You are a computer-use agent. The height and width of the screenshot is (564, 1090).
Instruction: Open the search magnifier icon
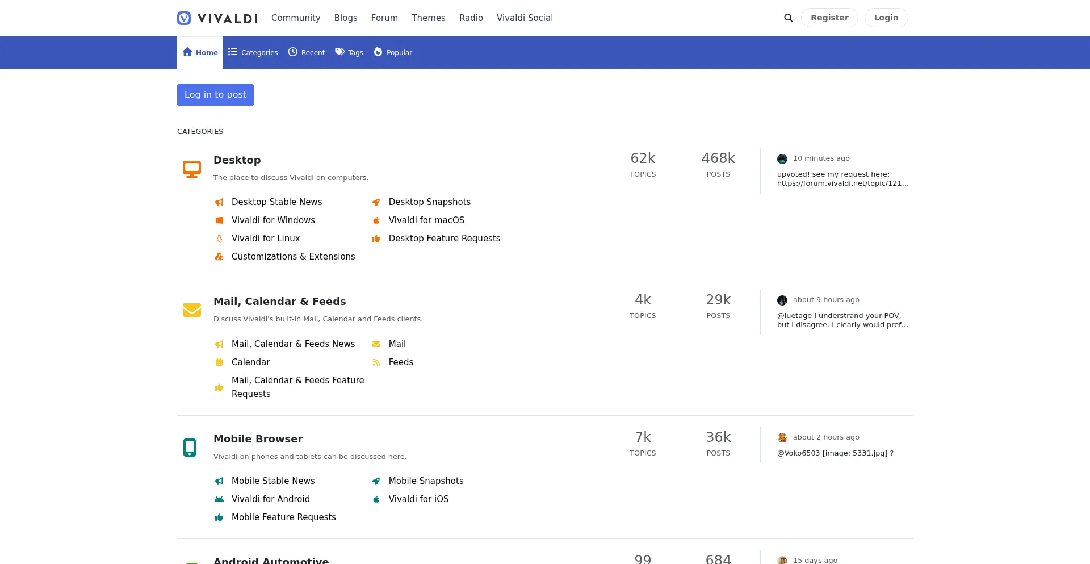click(x=789, y=18)
